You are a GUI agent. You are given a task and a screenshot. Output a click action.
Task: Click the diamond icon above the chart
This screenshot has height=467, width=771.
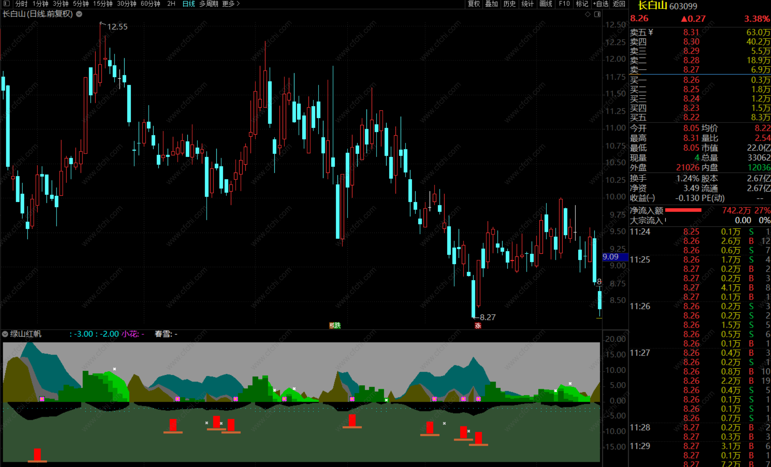(588, 14)
